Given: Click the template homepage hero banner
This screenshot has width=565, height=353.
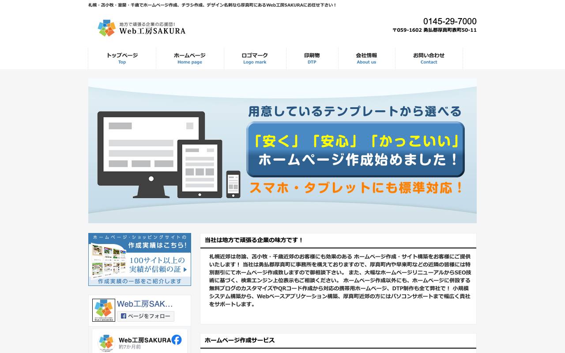Looking at the screenshot, I should pos(282,150).
